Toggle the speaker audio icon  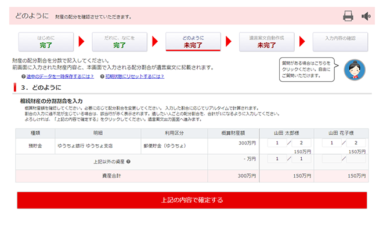coord(366,16)
